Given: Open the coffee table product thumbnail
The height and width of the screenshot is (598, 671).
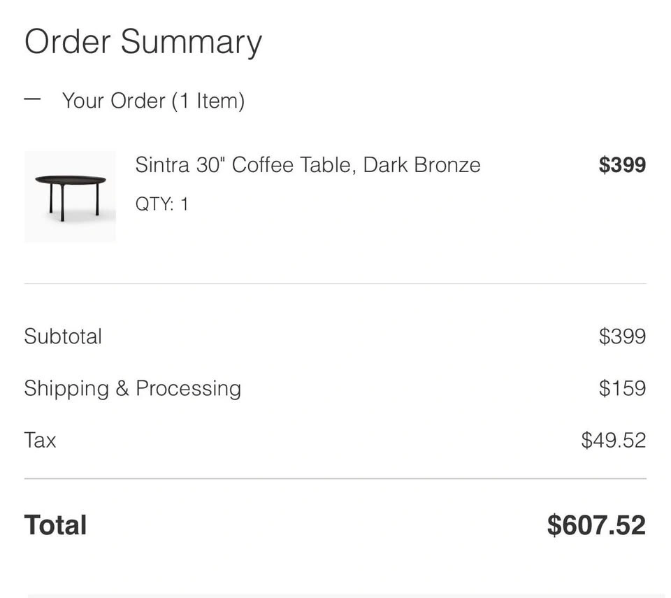Looking at the screenshot, I should click(x=70, y=197).
